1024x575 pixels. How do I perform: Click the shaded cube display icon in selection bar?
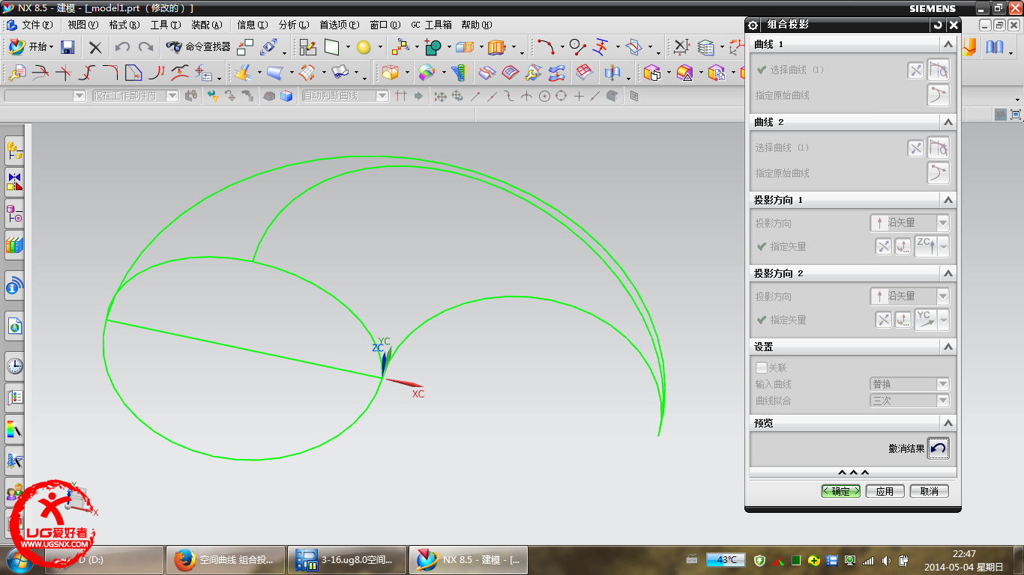coord(286,96)
